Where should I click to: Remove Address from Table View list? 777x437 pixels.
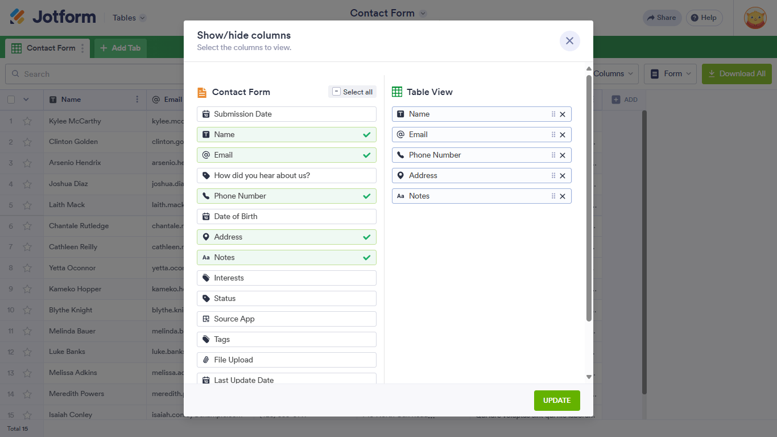click(x=563, y=176)
